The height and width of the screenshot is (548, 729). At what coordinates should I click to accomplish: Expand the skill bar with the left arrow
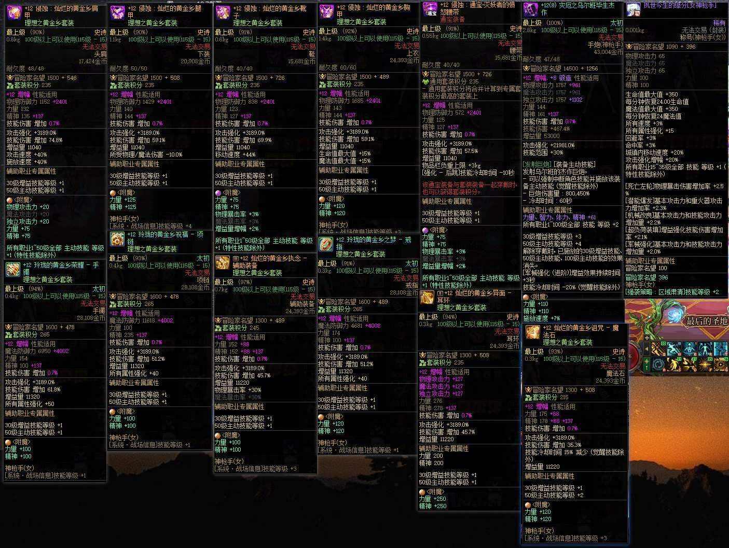tap(647, 348)
